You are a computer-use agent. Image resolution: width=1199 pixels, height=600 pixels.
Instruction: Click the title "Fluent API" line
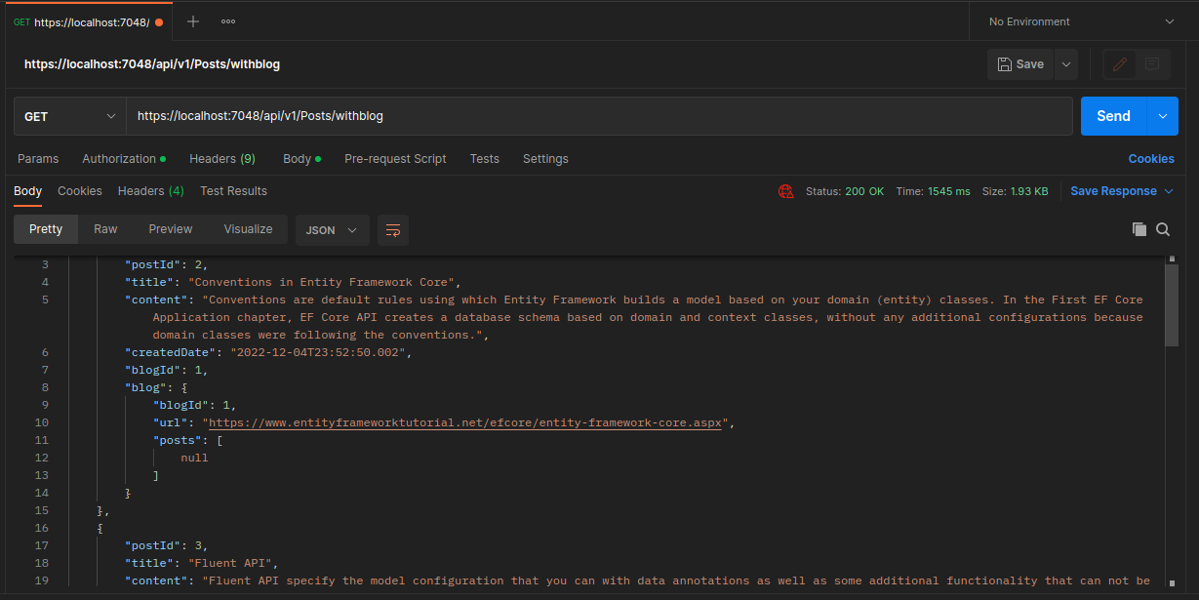(x=202, y=563)
